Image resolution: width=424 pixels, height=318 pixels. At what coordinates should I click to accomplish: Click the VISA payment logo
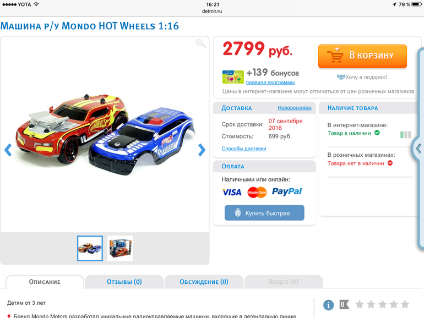tap(232, 193)
